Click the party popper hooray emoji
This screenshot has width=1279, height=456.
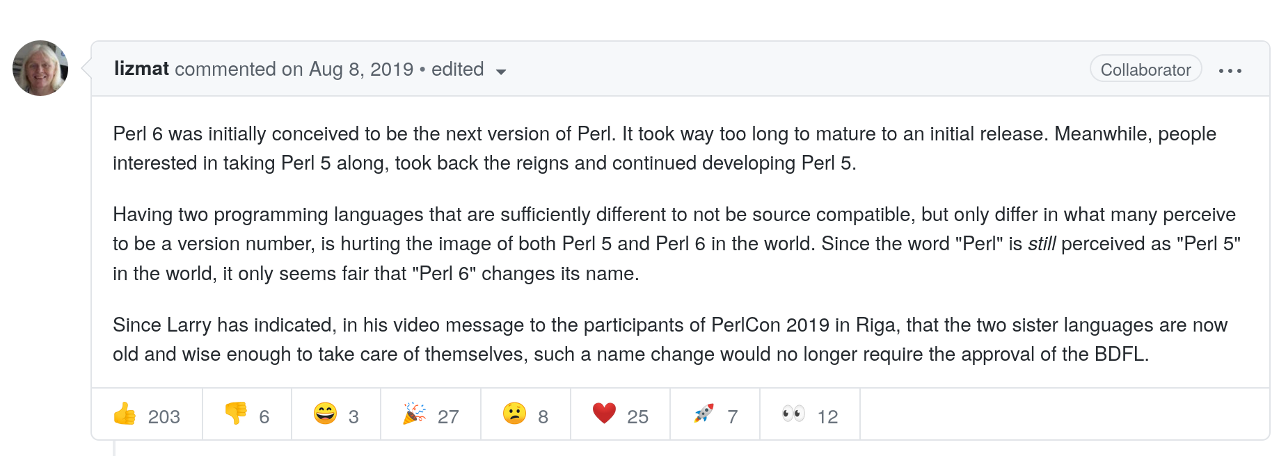415,414
